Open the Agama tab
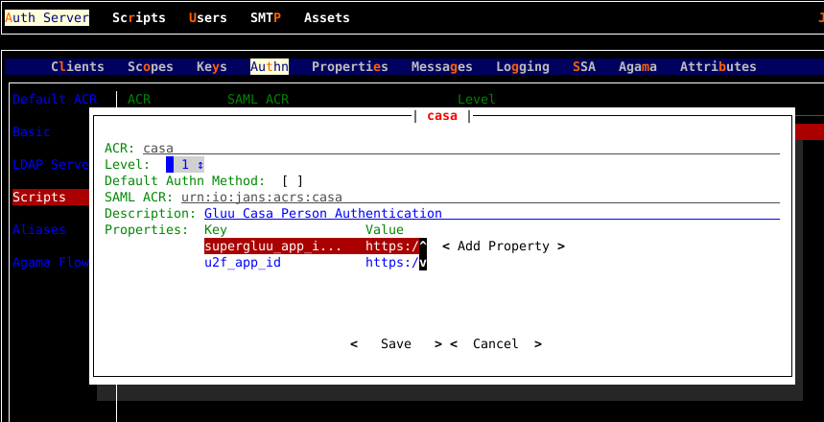Screen dimensions: 824x422 point(637,66)
